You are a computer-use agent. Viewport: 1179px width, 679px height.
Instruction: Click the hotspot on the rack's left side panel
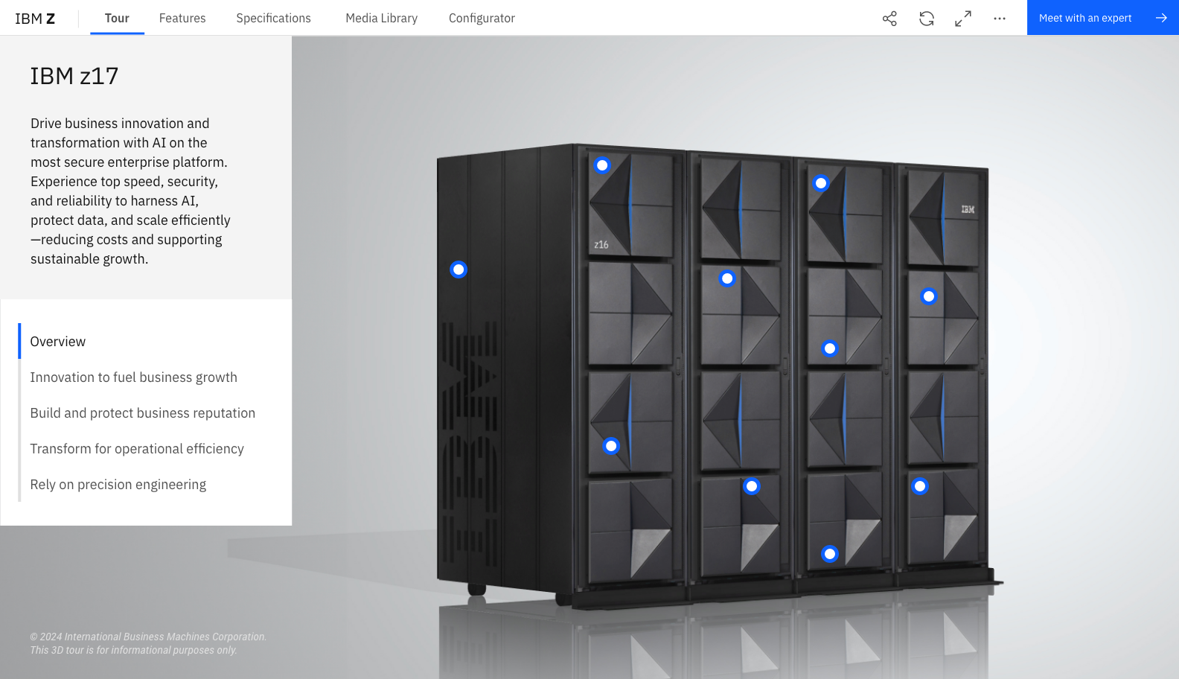(x=458, y=270)
